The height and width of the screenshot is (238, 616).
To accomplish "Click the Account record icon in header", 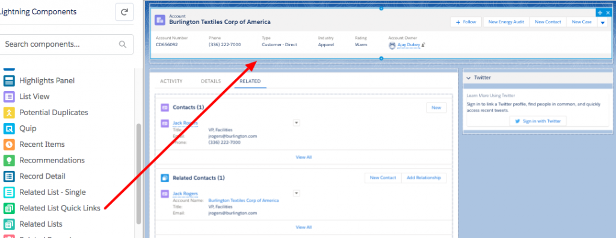I will (160, 20).
